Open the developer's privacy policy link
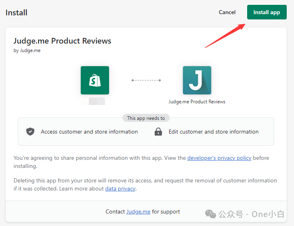 tap(219, 158)
